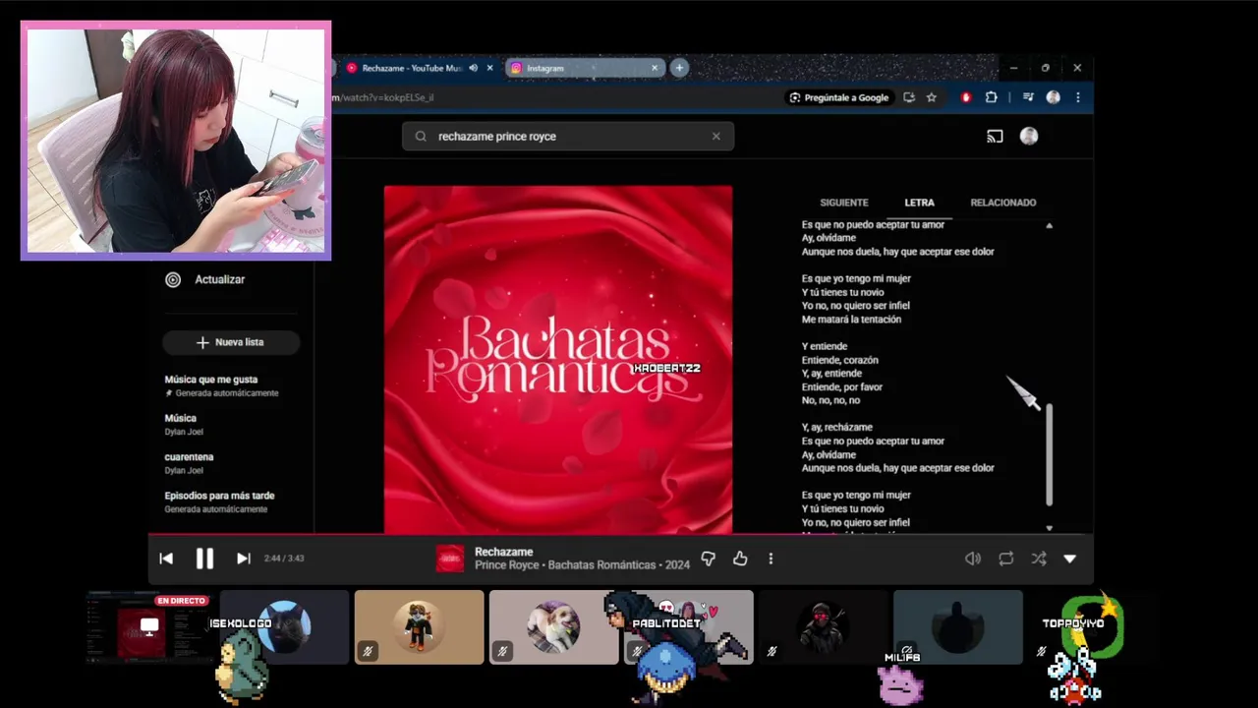
Task: Open the RELACIONADO tab
Action: tap(1003, 203)
